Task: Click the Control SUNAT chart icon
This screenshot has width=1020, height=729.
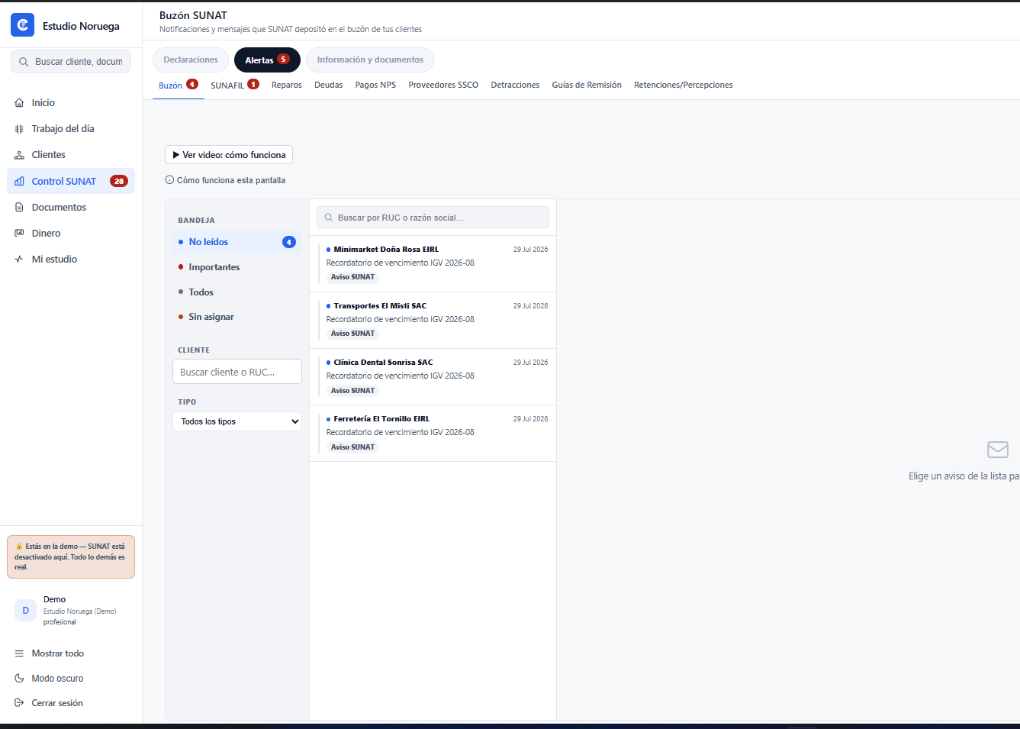Action: point(19,182)
